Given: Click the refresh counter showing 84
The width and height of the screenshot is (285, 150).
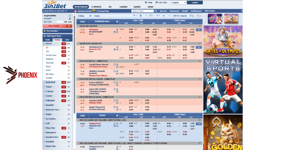Looking at the screenshot, I should click(192, 16).
